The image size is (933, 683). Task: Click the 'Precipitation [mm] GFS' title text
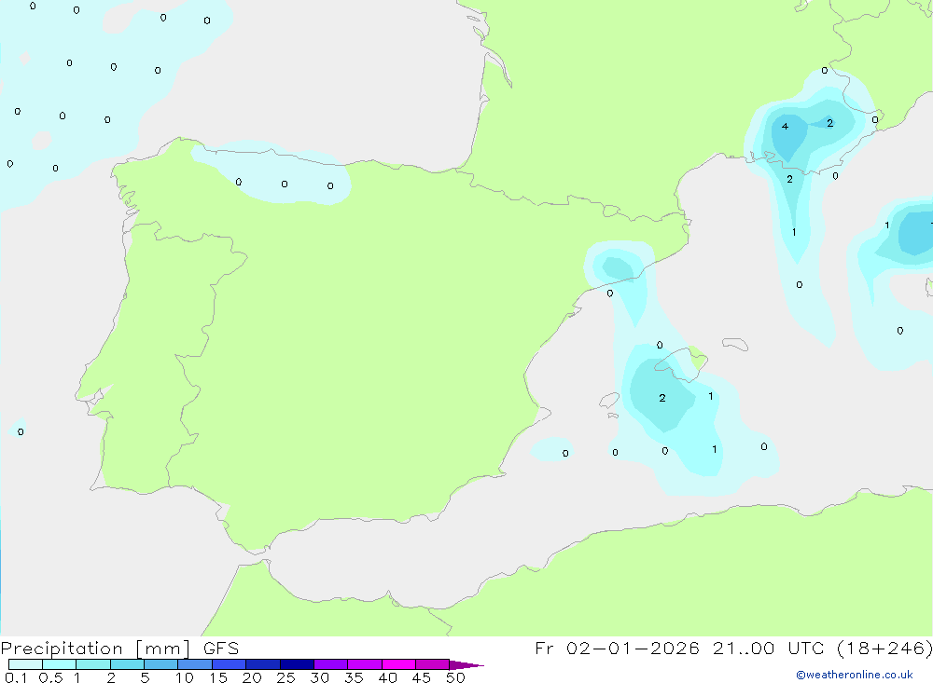[x=119, y=649]
